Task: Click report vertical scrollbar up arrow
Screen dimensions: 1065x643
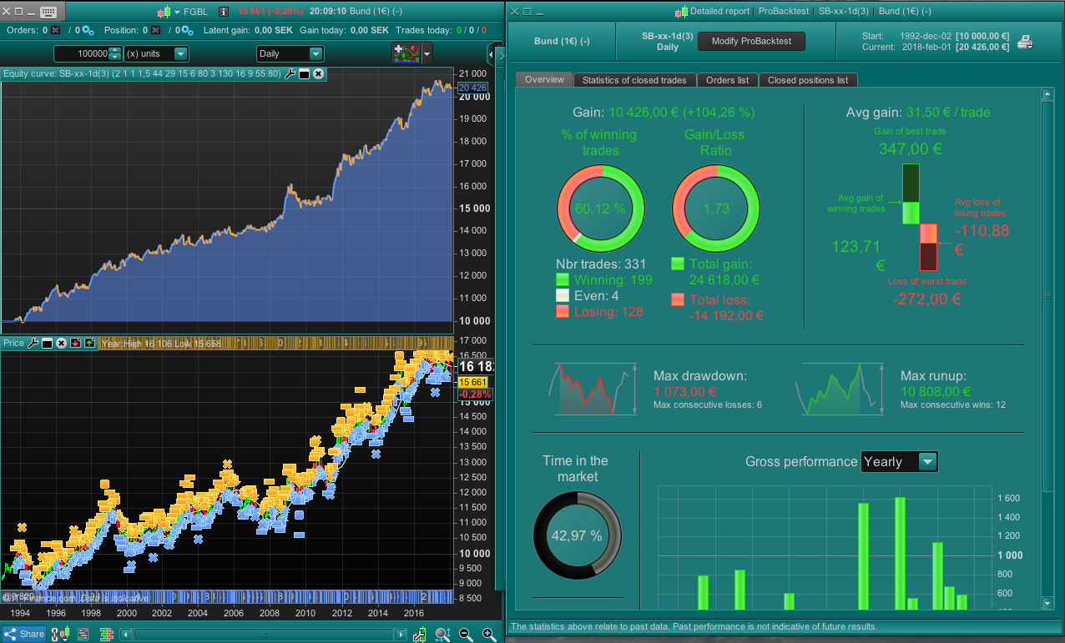Action: pos(1047,95)
